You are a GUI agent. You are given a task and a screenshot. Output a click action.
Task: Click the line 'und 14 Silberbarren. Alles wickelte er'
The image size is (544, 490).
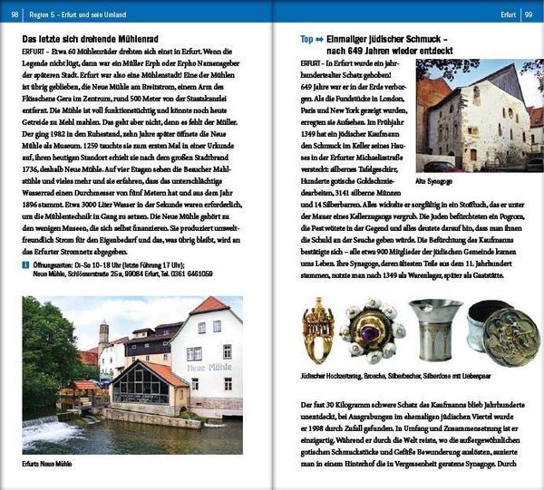(x=413, y=205)
